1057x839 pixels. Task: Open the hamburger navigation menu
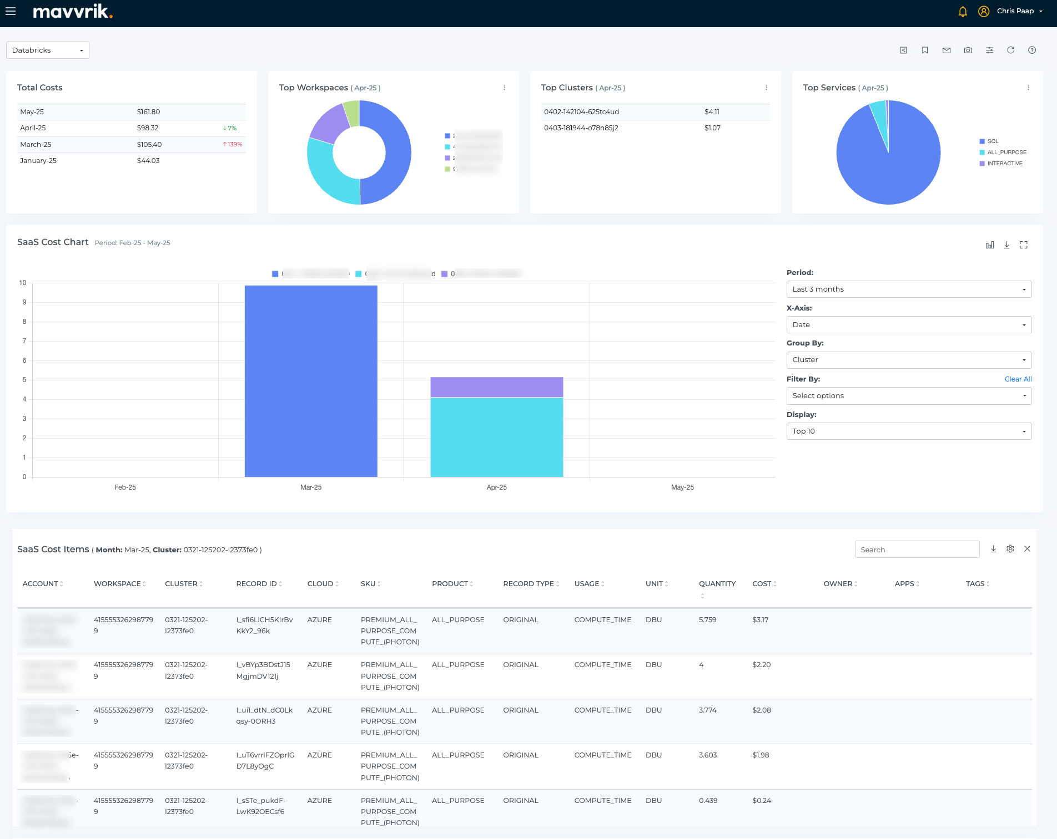(11, 11)
